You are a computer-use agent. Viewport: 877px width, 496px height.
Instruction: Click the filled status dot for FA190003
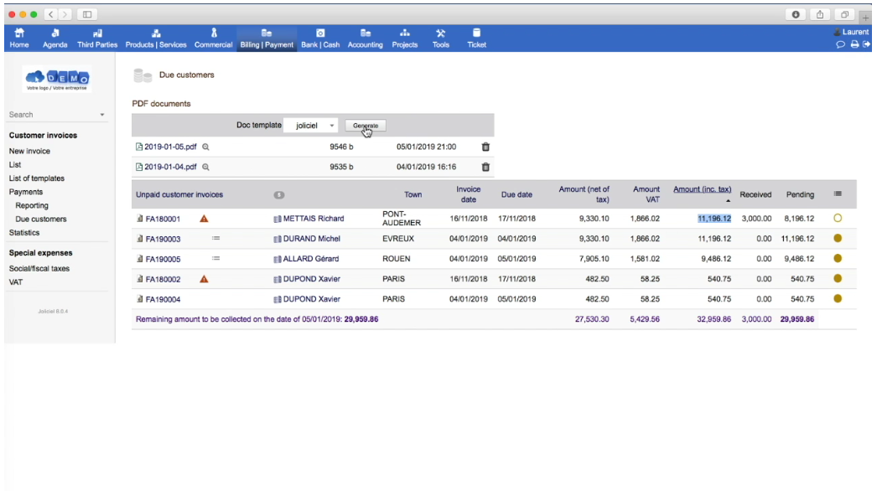tap(838, 238)
